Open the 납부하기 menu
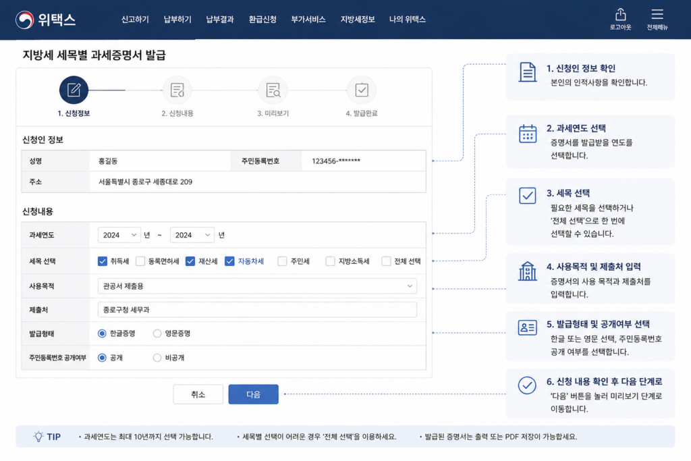The image size is (691, 461). tap(177, 20)
